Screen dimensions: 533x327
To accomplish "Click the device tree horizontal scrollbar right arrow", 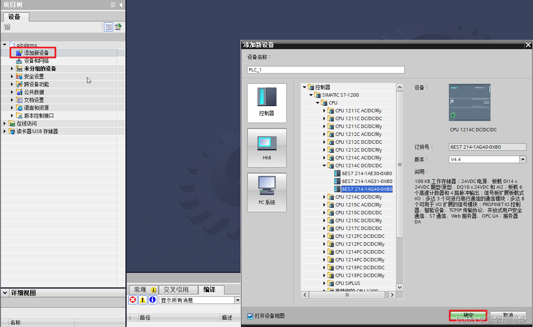I will tap(392, 295).
